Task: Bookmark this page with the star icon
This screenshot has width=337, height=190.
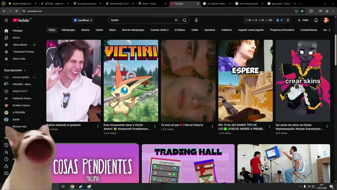Action: click(302, 11)
